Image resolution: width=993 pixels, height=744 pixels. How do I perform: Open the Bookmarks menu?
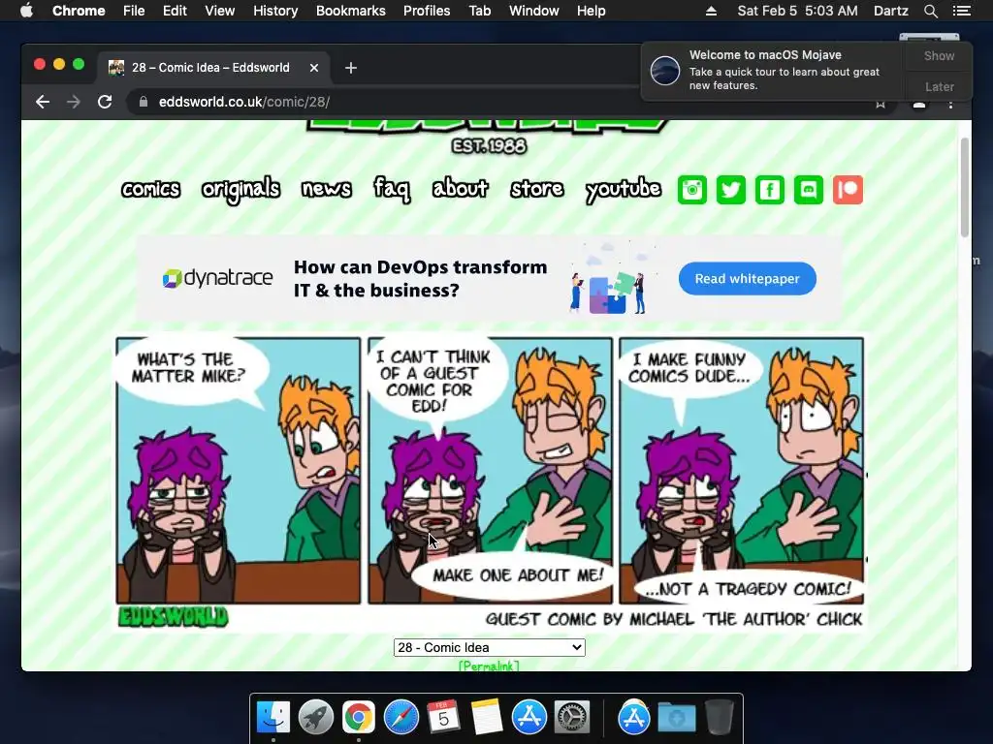click(351, 11)
